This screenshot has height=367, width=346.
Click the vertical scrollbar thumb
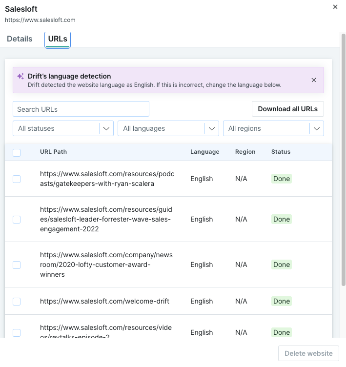[344, 160]
